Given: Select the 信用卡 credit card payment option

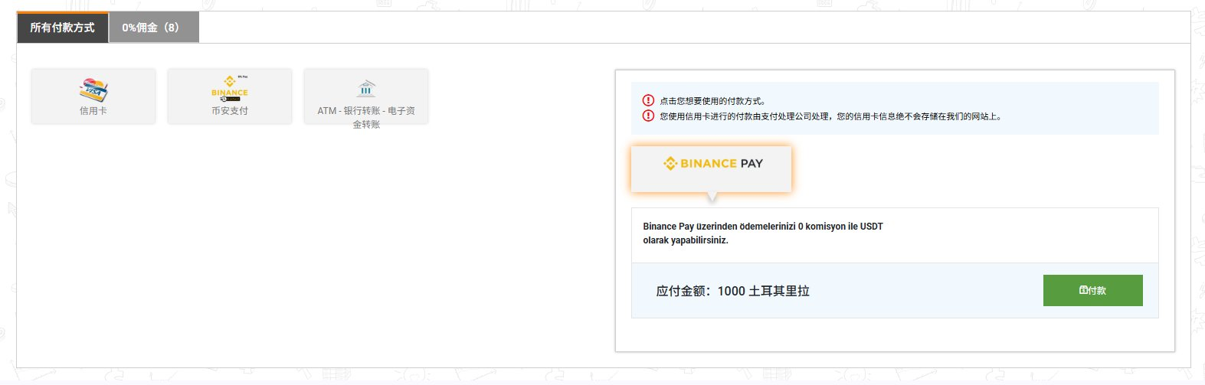Looking at the screenshot, I should tap(93, 96).
